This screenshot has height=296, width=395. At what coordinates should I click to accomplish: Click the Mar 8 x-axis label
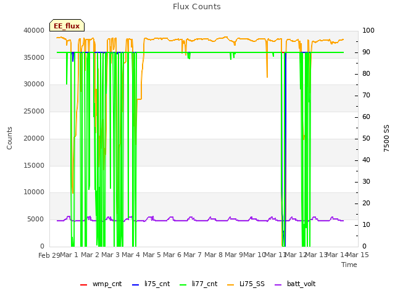tap(214, 255)
